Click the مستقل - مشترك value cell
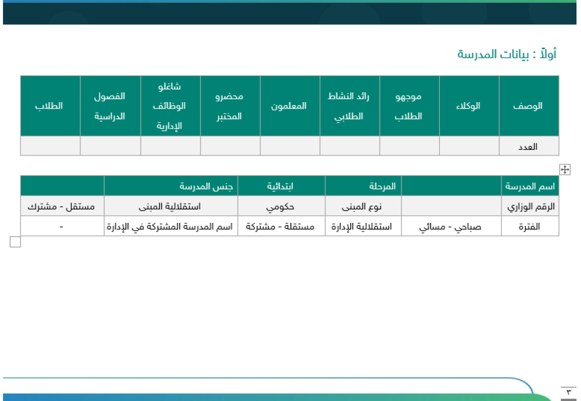 click(63, 205)
